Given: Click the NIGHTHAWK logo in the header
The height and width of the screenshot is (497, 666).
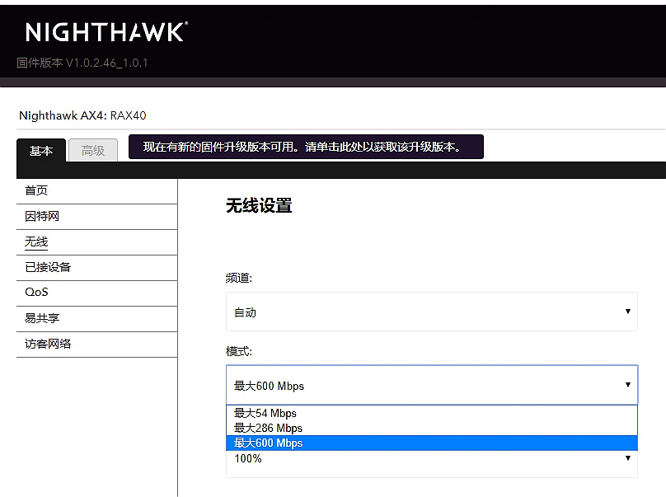Looking at the screenshot, I should pyautogui.click(x=105, y=31).
